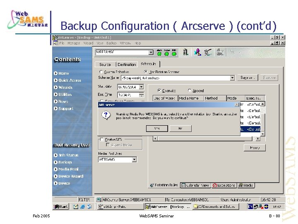Open the Help menu
This screenshot has width=298, height=224.
138,43
